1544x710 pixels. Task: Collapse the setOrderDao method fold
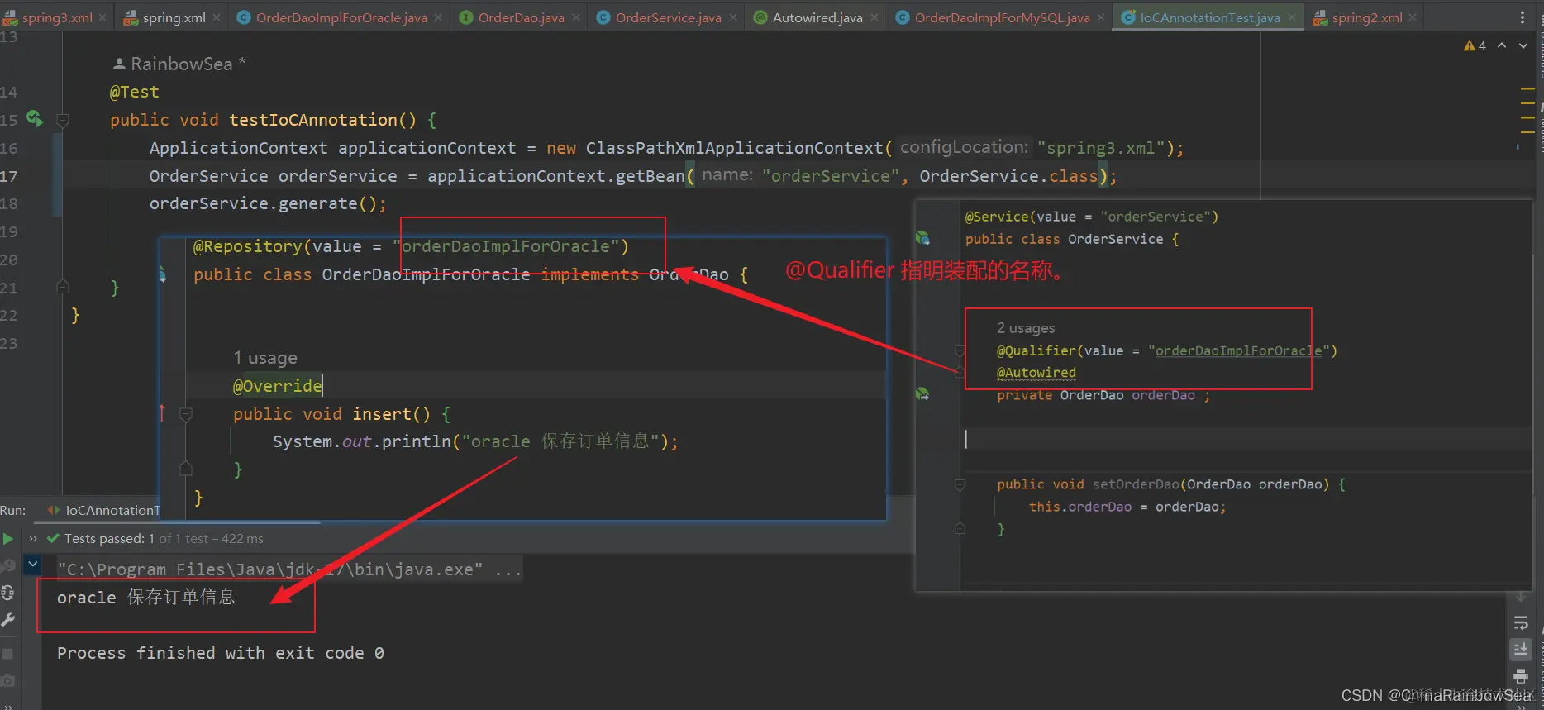(960, 484)
